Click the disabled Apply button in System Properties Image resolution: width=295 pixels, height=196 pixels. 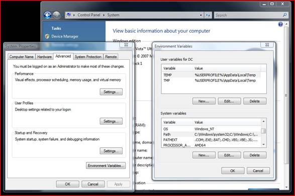click(x=118, y=184)
